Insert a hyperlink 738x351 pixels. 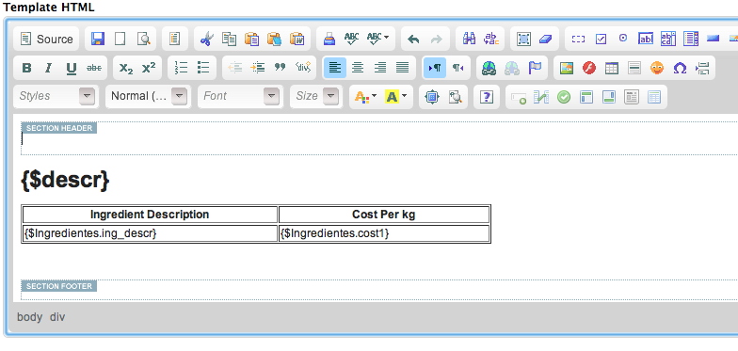pyautogui.click(x=489, y=68)
